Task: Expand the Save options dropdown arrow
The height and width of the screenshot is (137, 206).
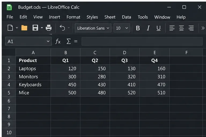Action: coord(42,28)
